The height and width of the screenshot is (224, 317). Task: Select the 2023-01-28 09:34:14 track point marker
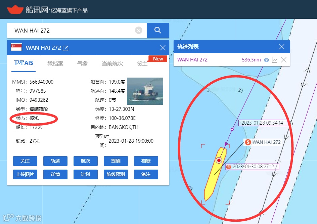click(232, 129)
